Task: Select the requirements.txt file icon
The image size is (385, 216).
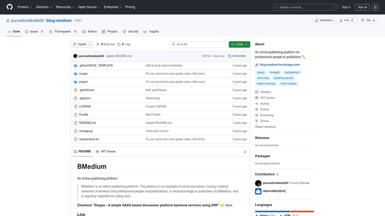Action: click(76, 139)
